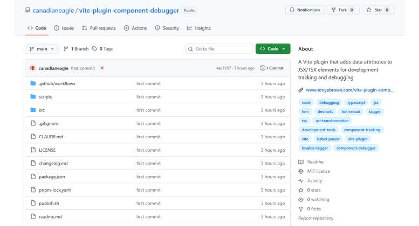
Task: Open the Security tab
Action: (x=167, y=28)
